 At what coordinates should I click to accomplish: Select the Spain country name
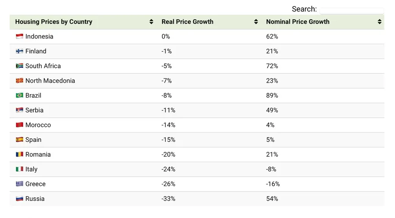pyautogui.click(x=33, y=140)
